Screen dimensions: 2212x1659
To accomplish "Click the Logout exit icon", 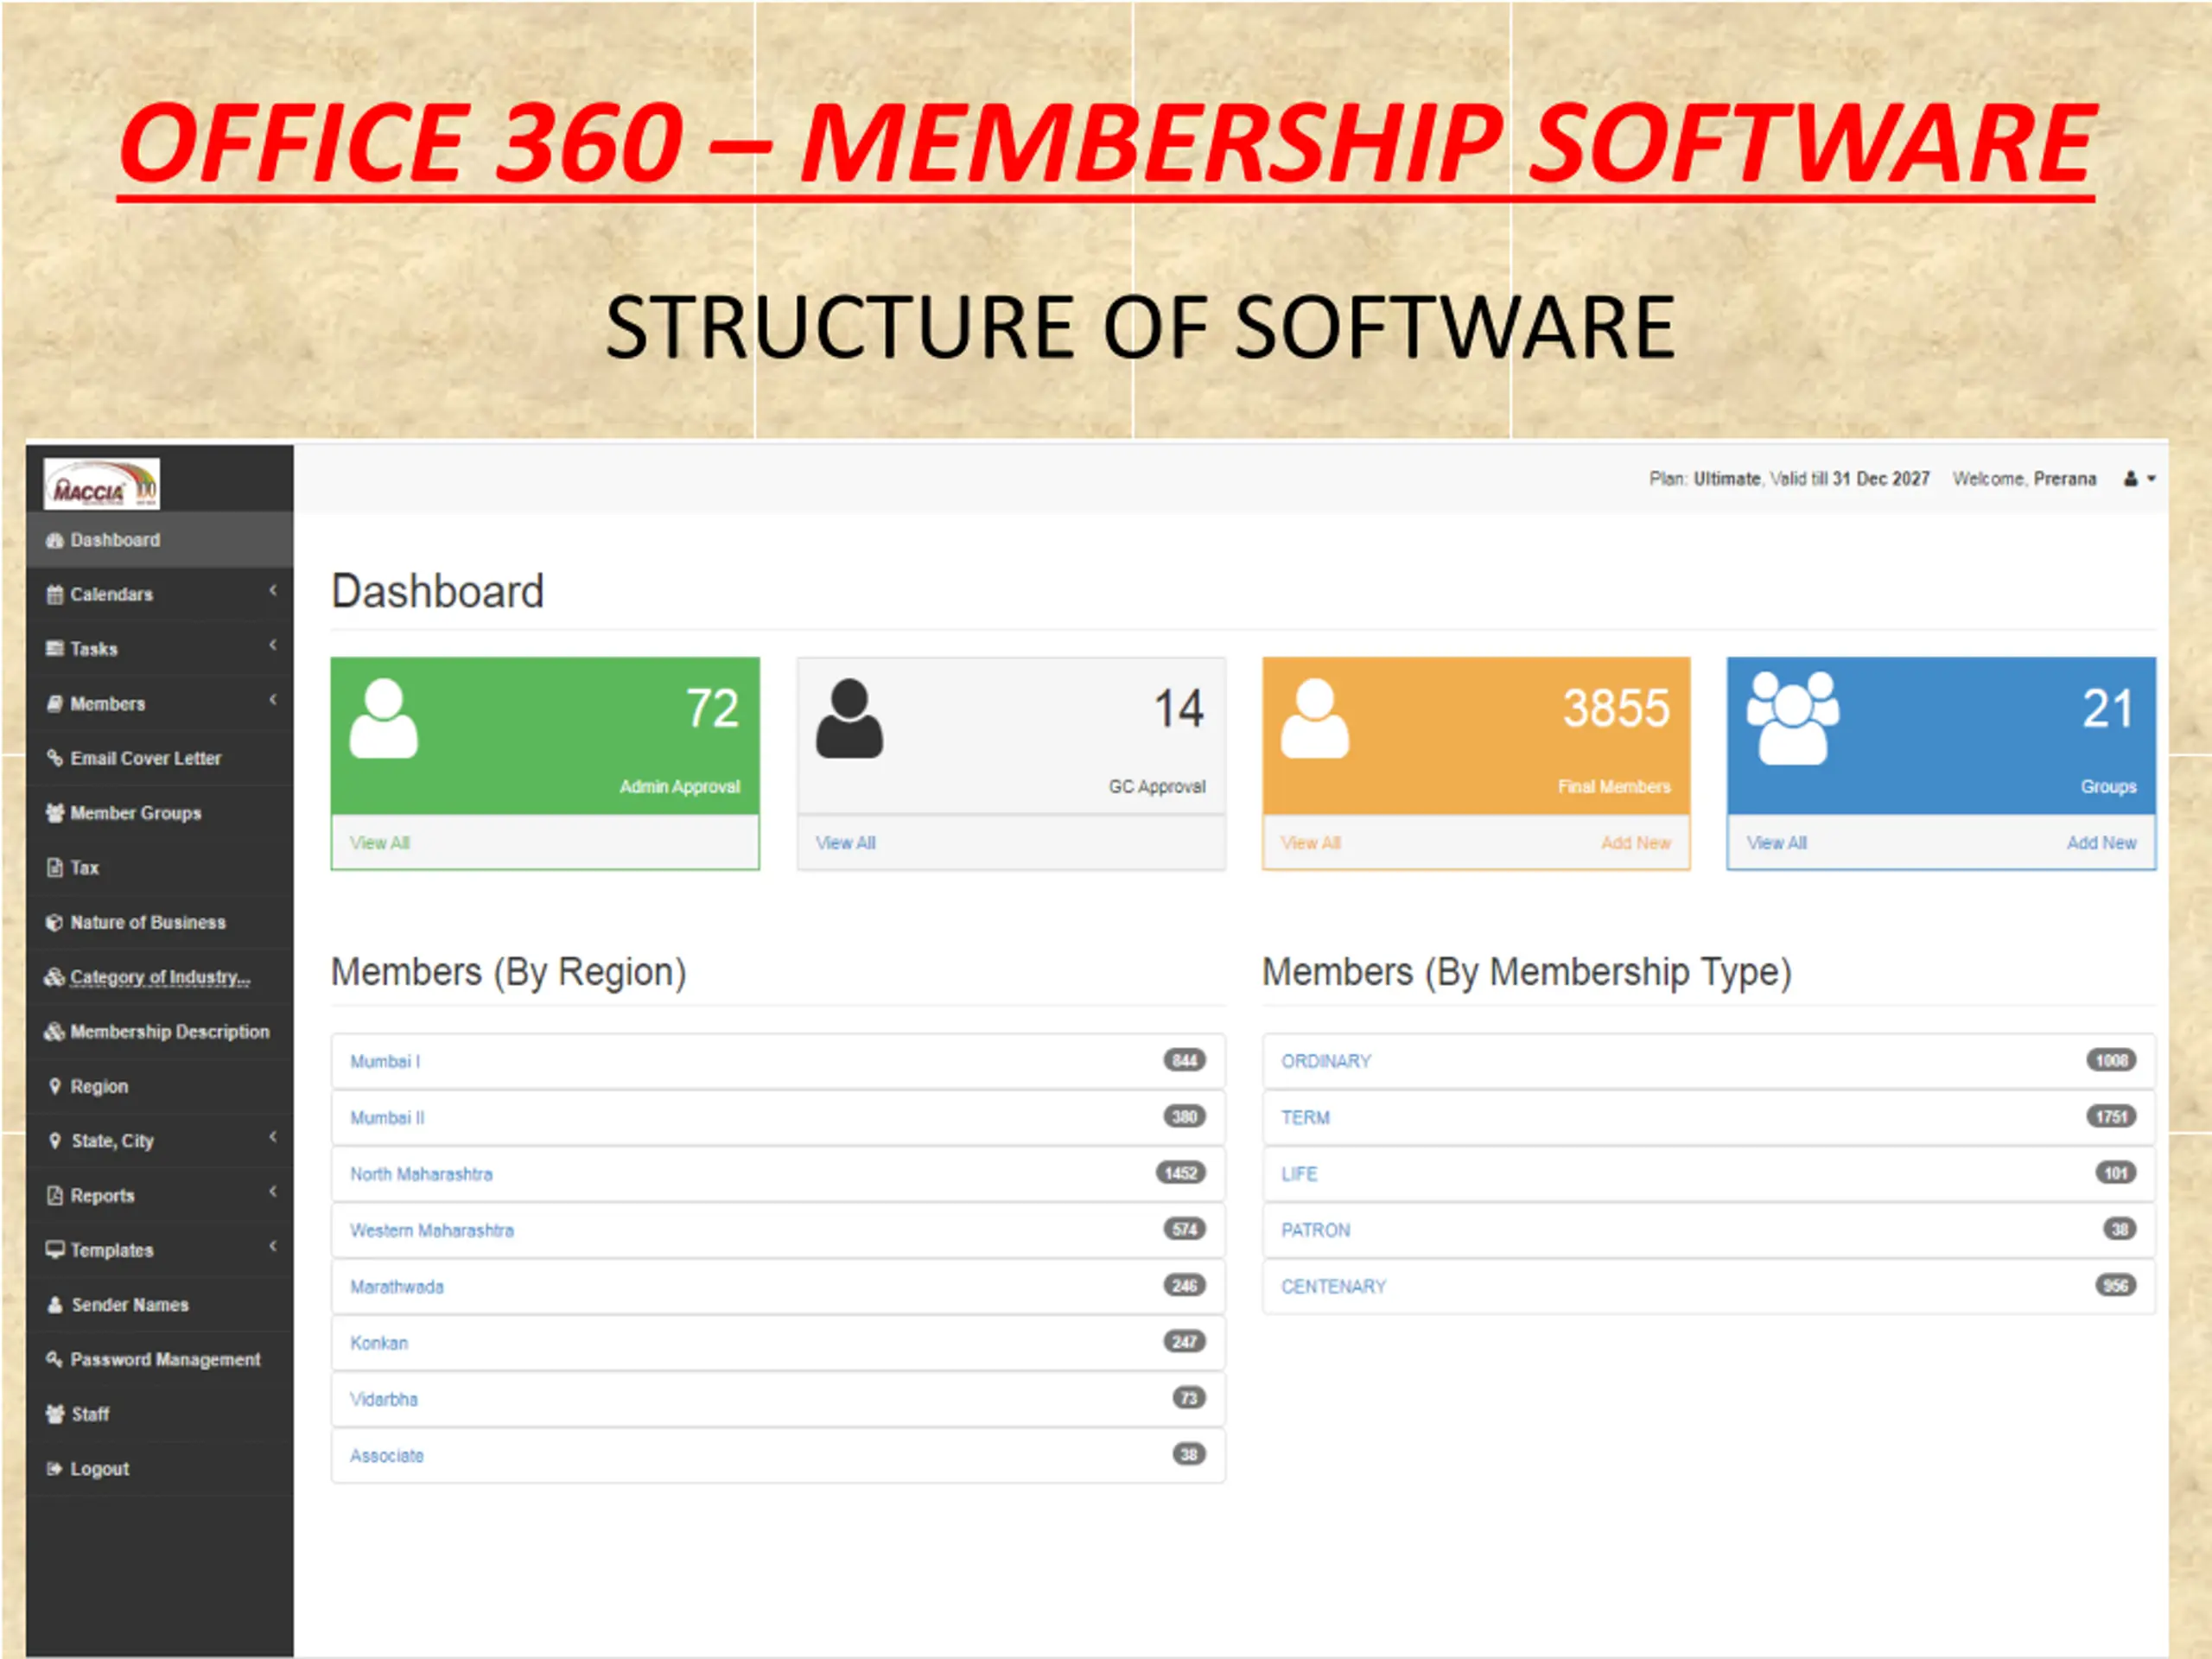I will click(x=55, y=1469).
